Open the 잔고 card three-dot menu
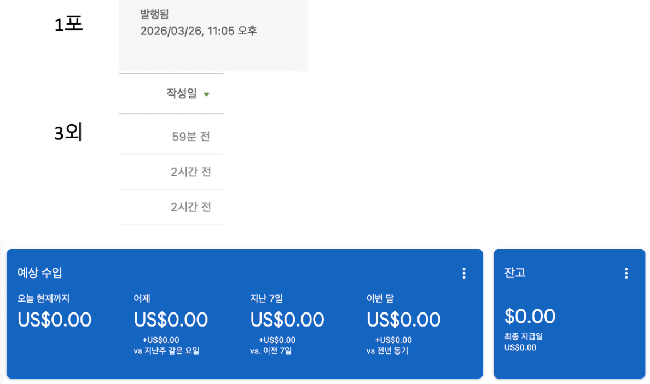 pyautogui.click(x=626, y=273)
